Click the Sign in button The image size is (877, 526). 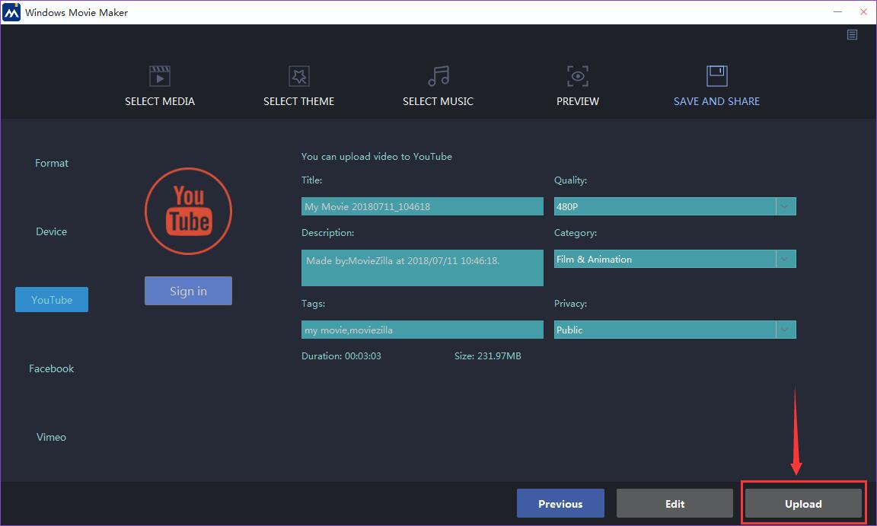pyautogui.click(x=188, y=291)
